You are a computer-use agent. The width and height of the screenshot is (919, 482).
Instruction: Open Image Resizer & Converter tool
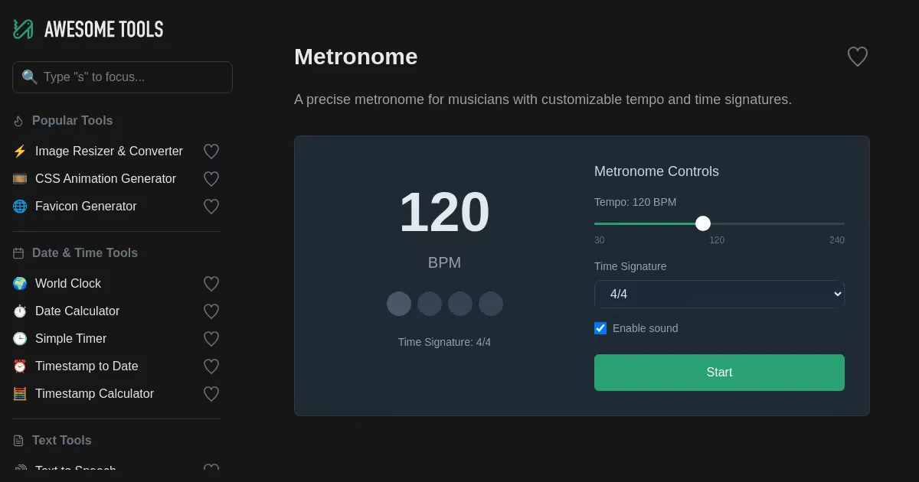coord(109,151)
